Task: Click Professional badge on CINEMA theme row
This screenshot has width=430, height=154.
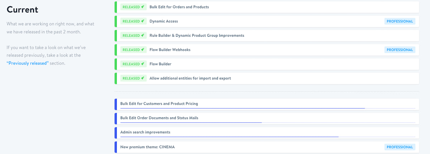Action: pyautogui.click(x=400, y=147)
